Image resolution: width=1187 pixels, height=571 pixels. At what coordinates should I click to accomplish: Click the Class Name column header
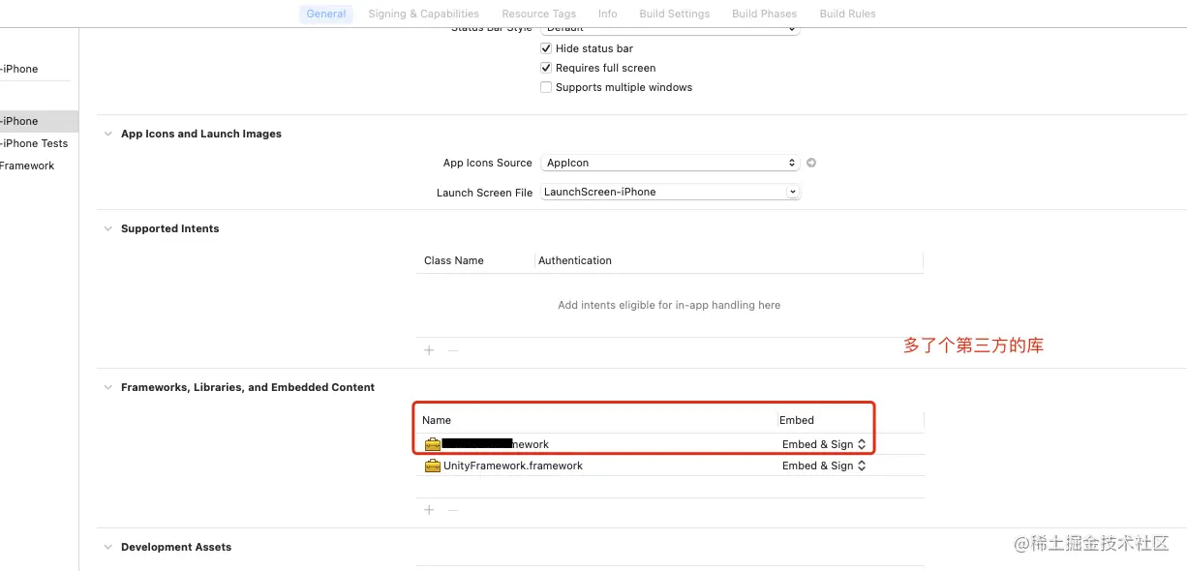[x=454, y=260]
